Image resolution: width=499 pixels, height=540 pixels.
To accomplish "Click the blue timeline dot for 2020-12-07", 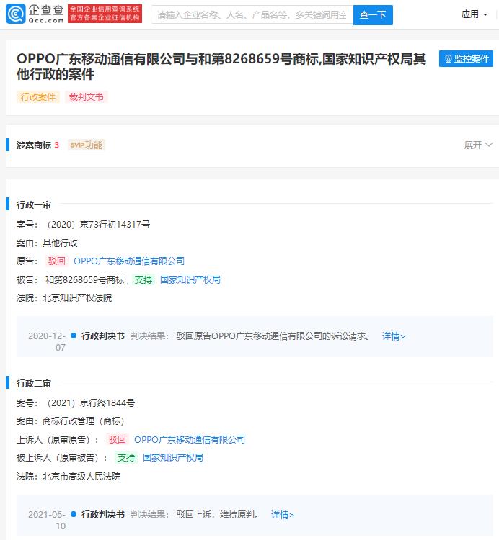I will click(x=74, y=336).
